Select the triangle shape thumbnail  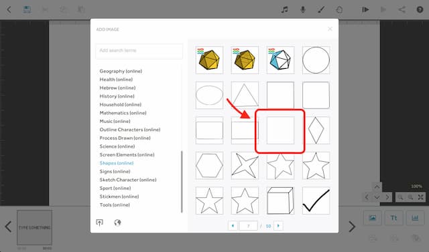click(x=245, y=95)
